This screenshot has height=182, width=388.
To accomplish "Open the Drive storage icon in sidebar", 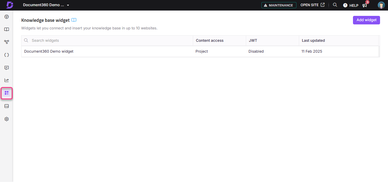I will pos(6,106).
